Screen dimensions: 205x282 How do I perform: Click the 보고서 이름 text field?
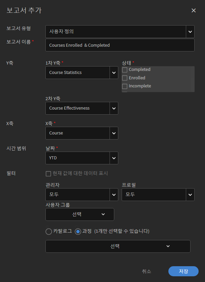point(120,45)
